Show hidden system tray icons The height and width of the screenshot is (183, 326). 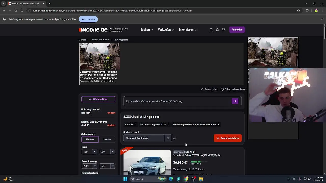pyautogui.click(x=289, y=179)
